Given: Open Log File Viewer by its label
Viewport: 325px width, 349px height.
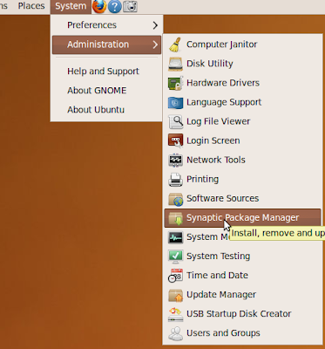Looking at the screenshot, I should 218,121.
